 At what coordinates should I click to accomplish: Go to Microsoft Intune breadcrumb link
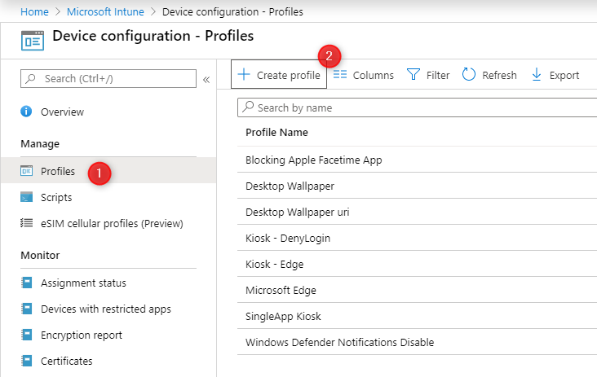[105, 11]
